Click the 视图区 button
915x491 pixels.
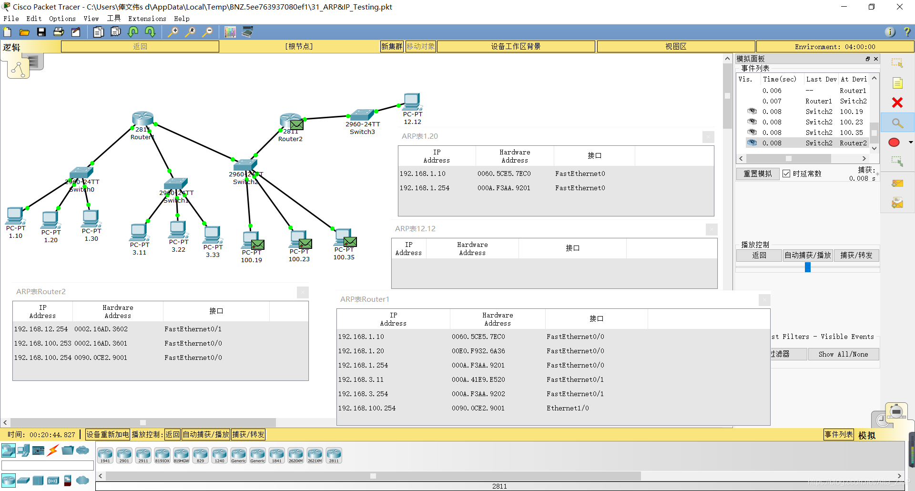pyautogui.click(x=676, y=46)
